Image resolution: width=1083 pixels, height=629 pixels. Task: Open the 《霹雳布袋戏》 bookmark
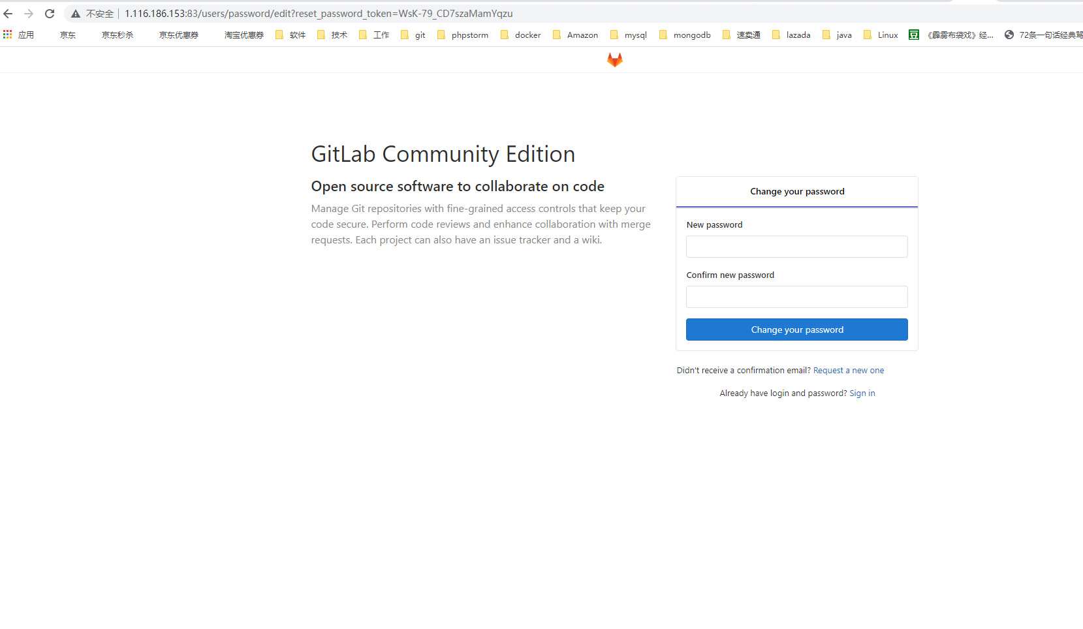[x=951, y=35]
